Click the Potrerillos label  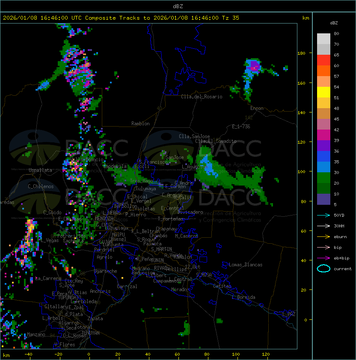(x=71, y=236)
